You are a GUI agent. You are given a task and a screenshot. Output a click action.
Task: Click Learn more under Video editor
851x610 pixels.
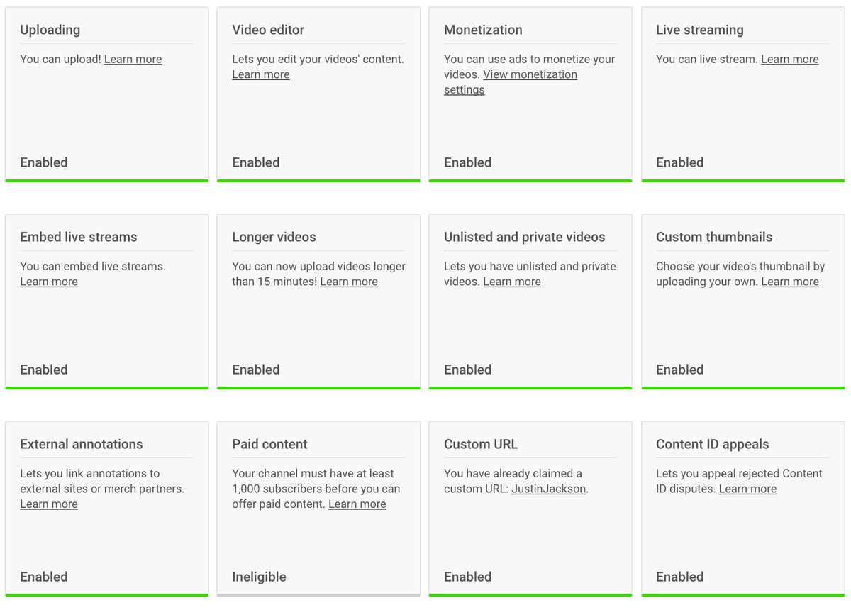(260, 75)
